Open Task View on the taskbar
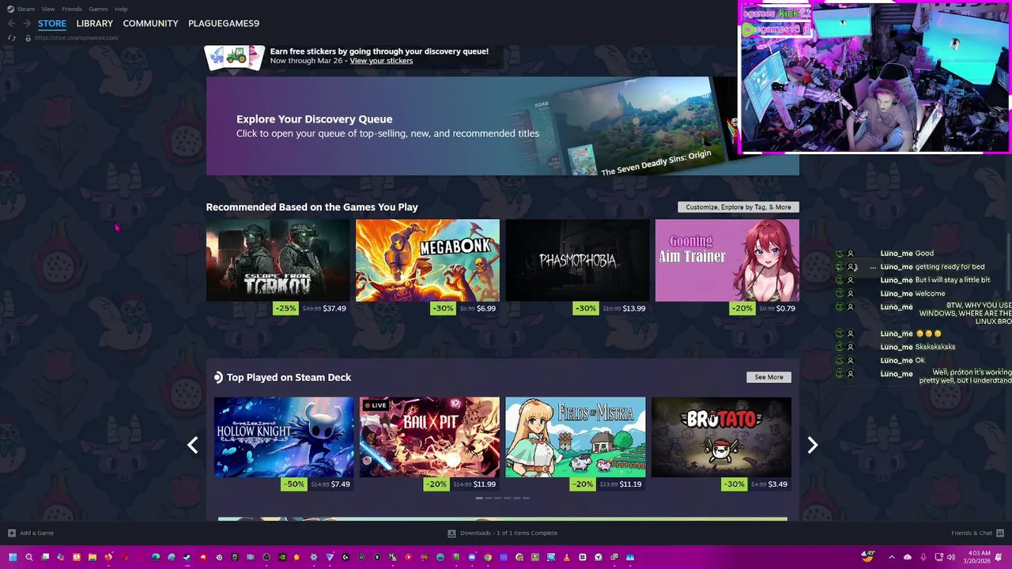This screenshot has height=569, width=1012. 45,557
